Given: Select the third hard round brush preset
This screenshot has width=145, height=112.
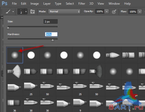Looking at the screenshot, I should (x=97, y=55).
